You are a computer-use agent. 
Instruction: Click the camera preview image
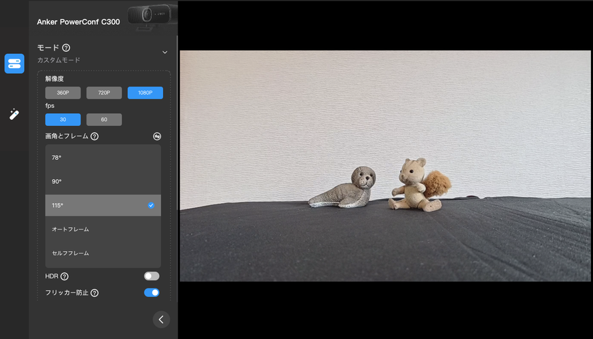(385, 166)
